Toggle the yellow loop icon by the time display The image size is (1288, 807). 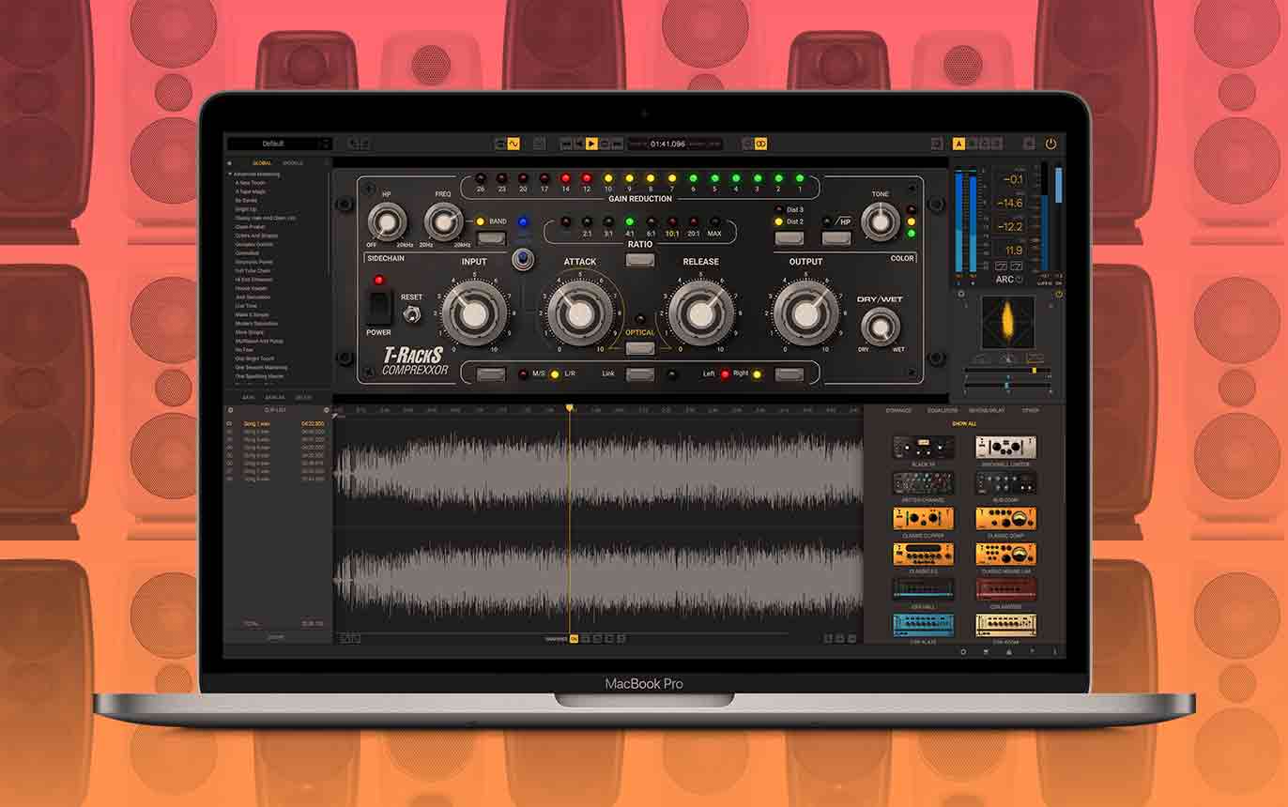(761, 144)
